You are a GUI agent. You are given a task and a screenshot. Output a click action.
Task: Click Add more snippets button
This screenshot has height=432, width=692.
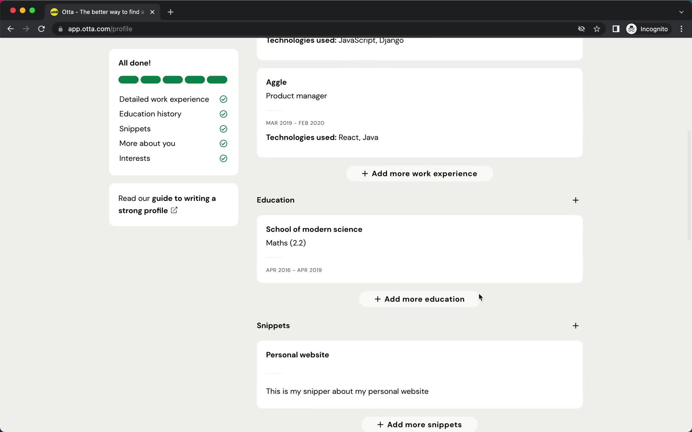tap(419, 424)
